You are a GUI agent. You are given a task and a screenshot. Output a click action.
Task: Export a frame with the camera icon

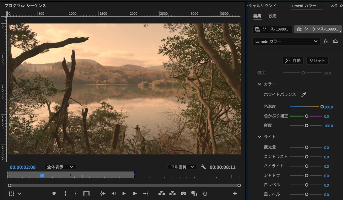coord(183,193)
